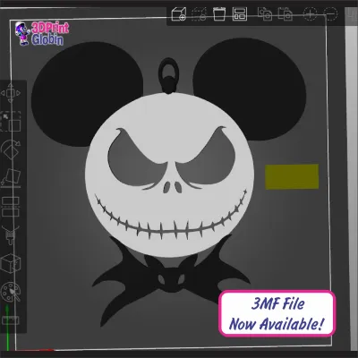This screenshot has width=358, height=358.
Task: Click the circled minus remove-instance icon
Action: tap(330, 13)
